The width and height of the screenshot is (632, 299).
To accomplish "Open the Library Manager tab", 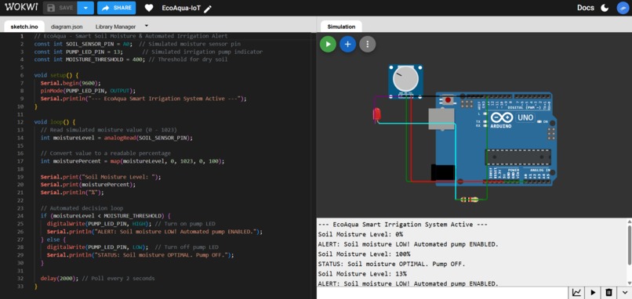I will 115,27.
